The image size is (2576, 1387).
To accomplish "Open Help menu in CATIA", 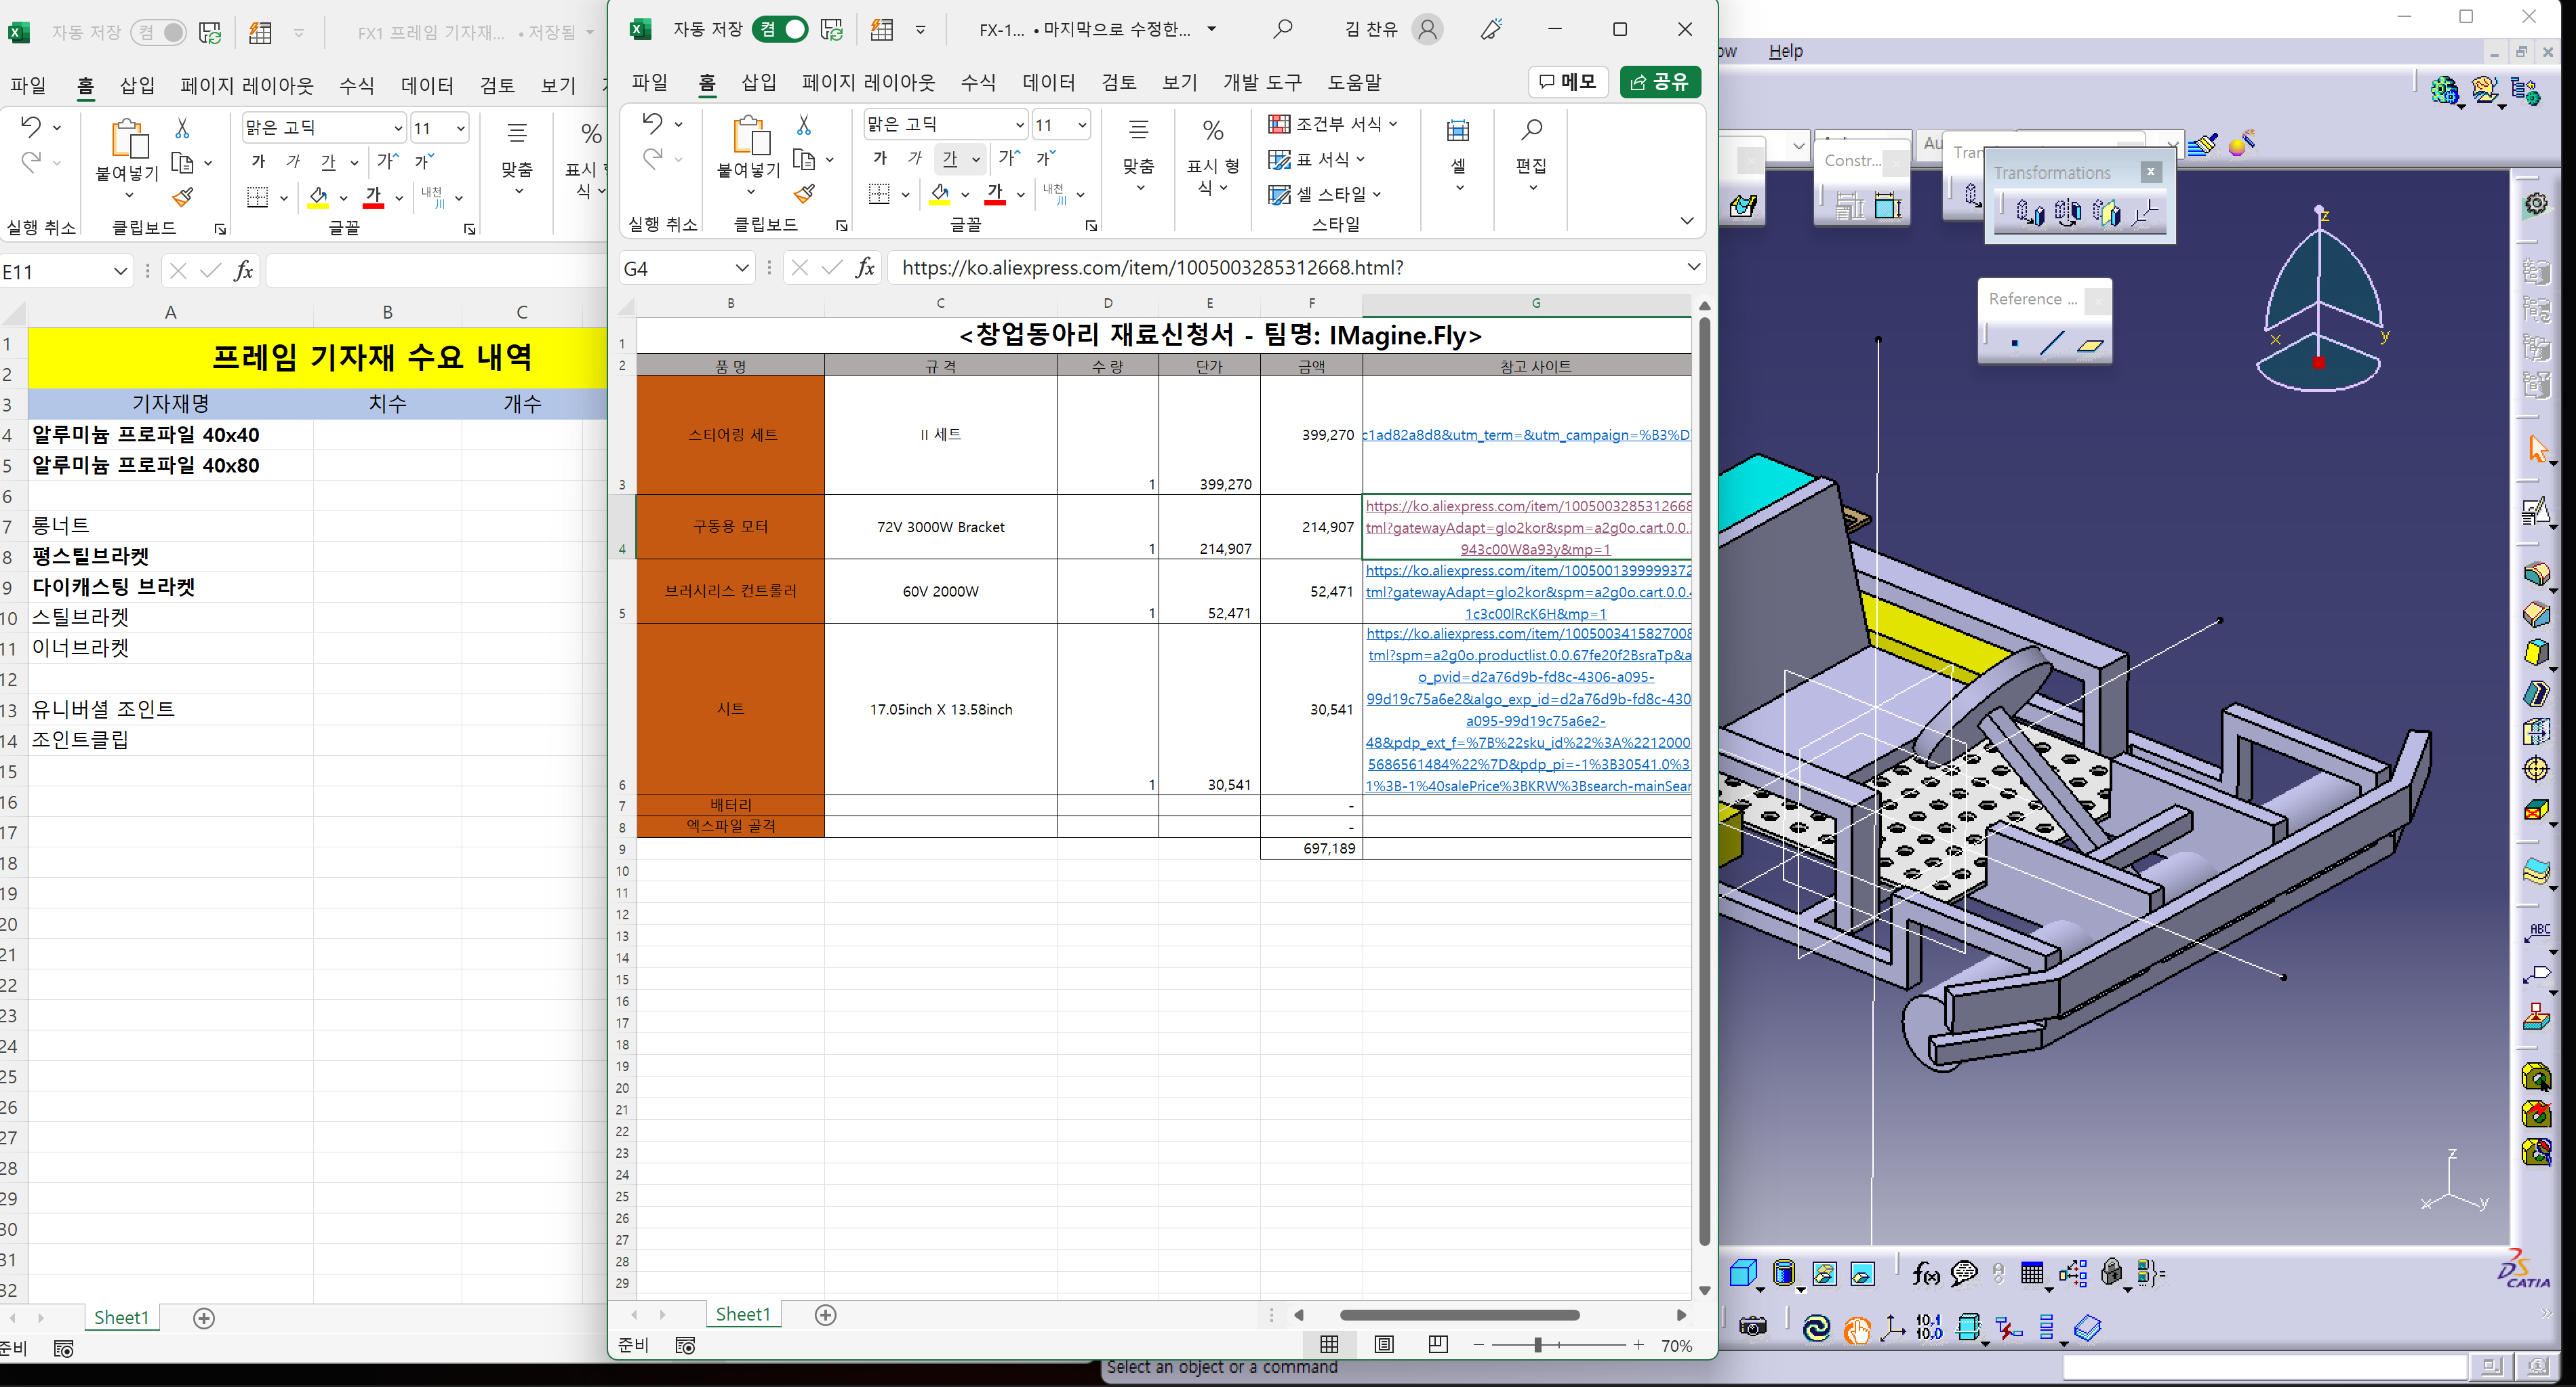I will 1785,51.
